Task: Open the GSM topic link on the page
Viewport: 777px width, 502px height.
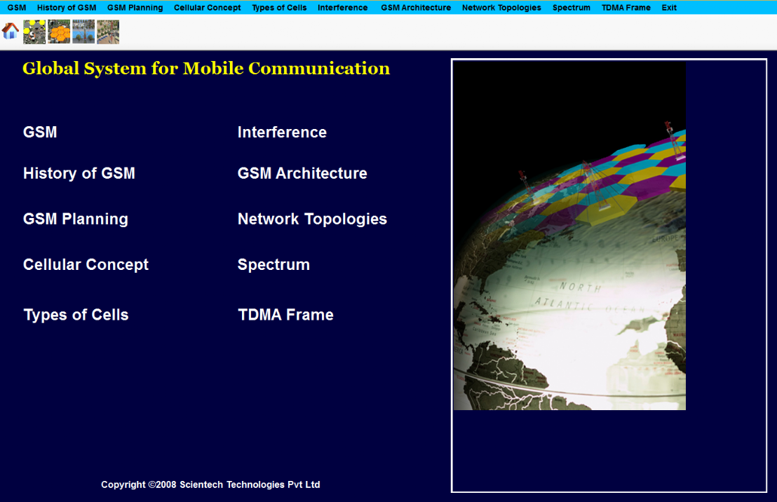Action: click(x=40, y=133)
